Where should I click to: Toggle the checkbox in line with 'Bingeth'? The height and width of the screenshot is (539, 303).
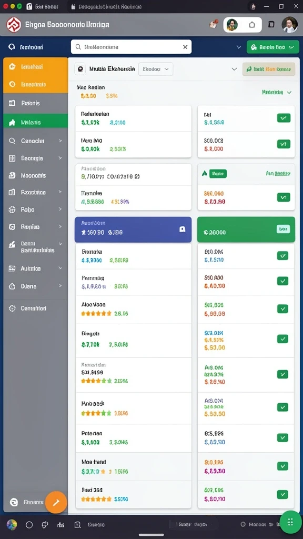click(x=282, y=339)
